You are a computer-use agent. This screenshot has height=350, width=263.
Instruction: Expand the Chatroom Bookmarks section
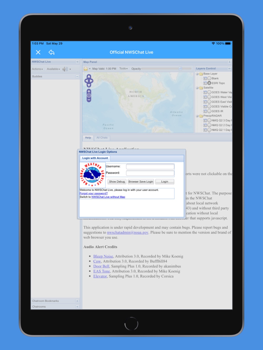click(77, 301)
